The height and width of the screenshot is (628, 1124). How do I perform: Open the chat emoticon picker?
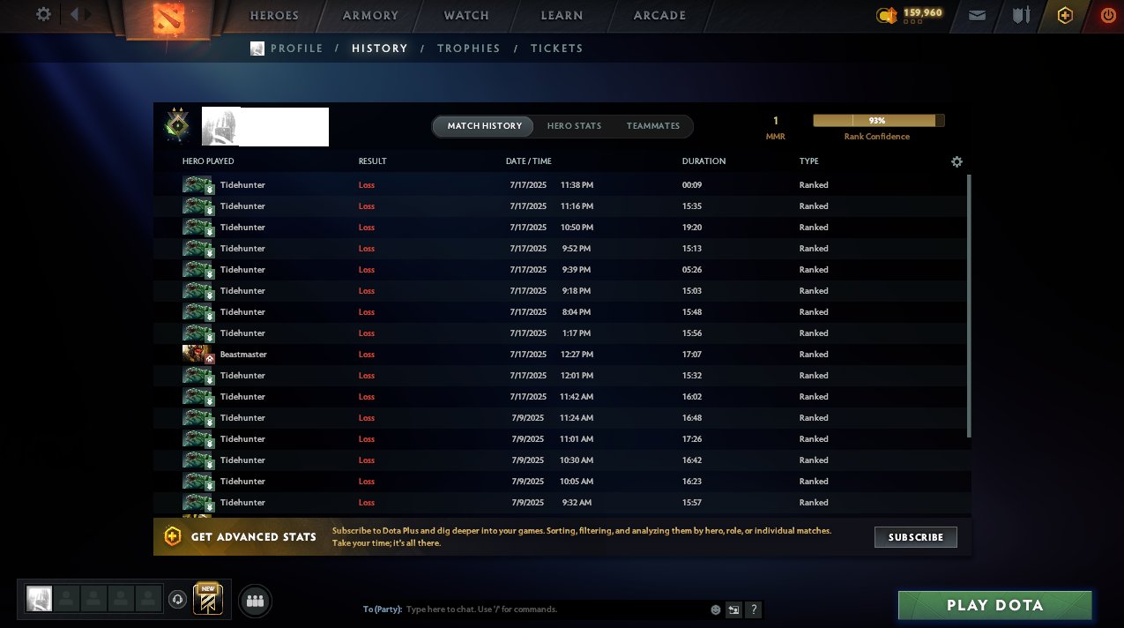(x=716, y=609)
